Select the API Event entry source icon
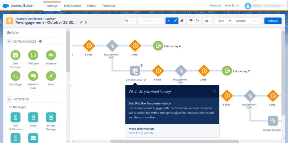This screenshot has height=143, width=288. click(33, 55)
